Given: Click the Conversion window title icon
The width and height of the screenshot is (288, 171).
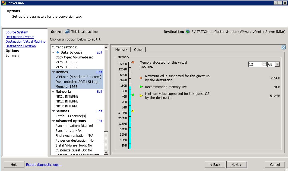Looking at the screenshot, I should click(x=4, y=3).
